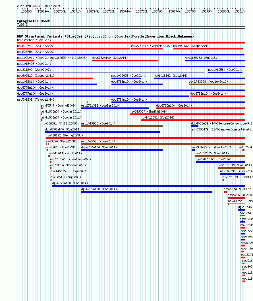Click the 7q36.3 band label
This screenshot has height=301, width=253.
click(x=22, y=24)
